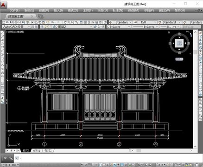
Task: Select the Hatch tool
Action: pyautogui.click(x=2, y=83)
